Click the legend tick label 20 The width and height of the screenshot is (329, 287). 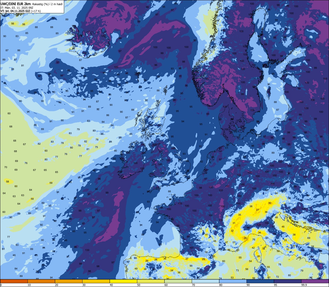57,285
